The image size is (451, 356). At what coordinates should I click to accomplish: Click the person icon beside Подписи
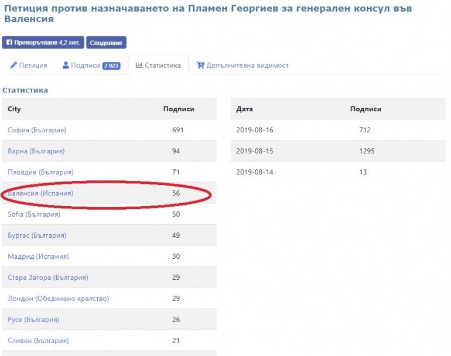[x=66, y=66]
